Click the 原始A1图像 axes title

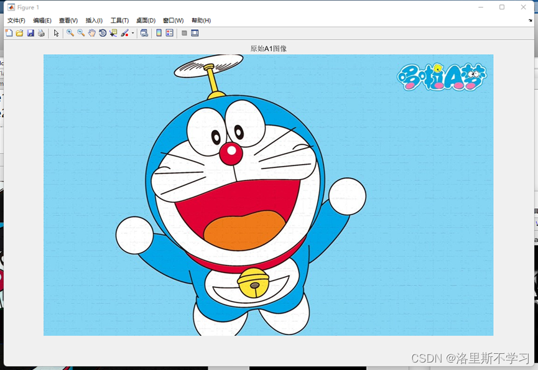click(268, 49)
